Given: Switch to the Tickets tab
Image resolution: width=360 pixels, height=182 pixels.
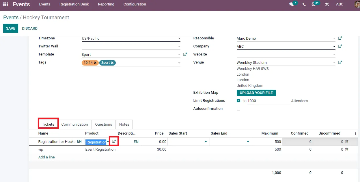Looking at the screenshot, I should point(48,124).
